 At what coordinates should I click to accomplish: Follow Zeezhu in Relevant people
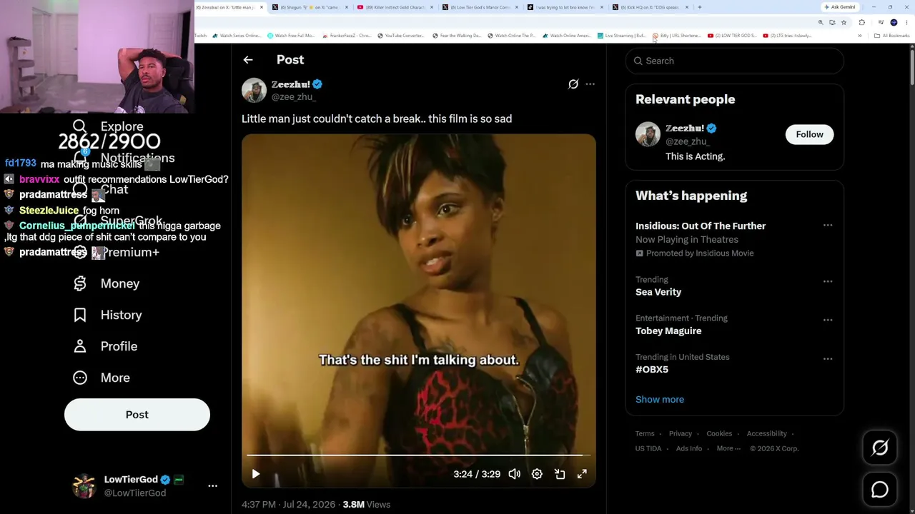click(809, 134)
